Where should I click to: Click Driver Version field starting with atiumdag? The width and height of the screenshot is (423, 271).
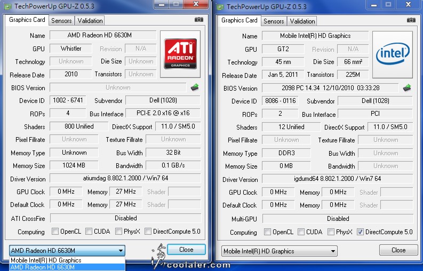[125, 178]
